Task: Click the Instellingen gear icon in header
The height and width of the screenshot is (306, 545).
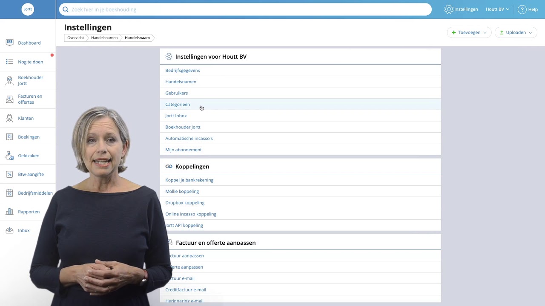Action: [448, 9]
